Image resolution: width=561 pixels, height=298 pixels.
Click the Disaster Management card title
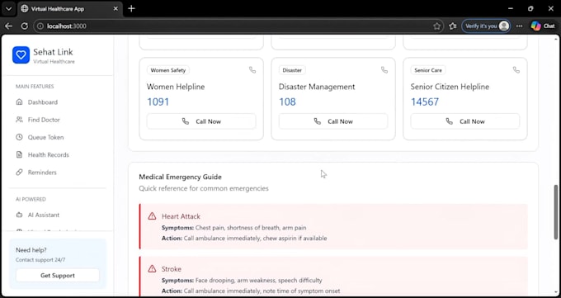click(317, 87)
